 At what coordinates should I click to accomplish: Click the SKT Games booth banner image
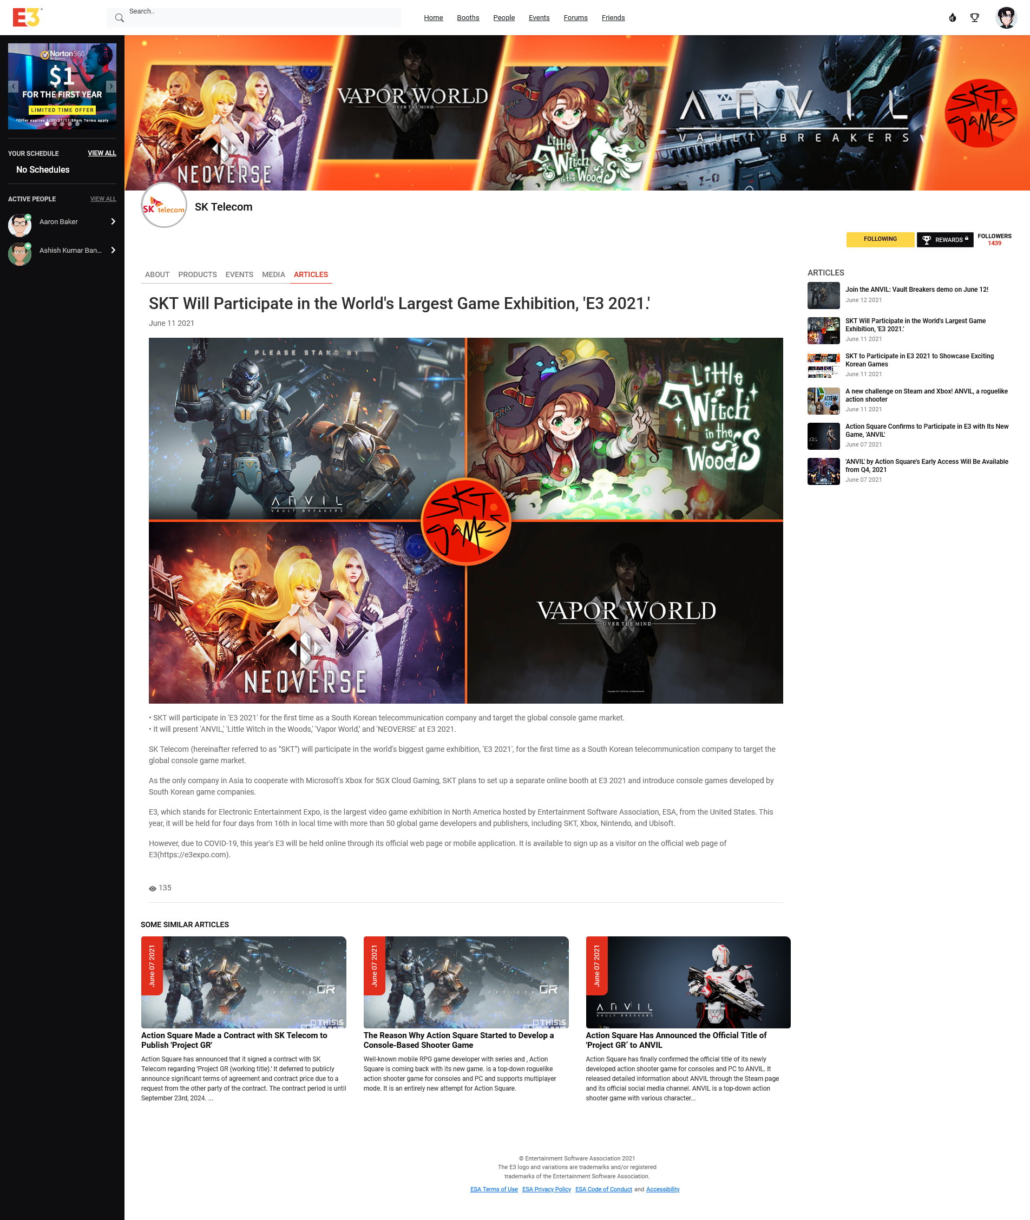(x=577, y=113)
